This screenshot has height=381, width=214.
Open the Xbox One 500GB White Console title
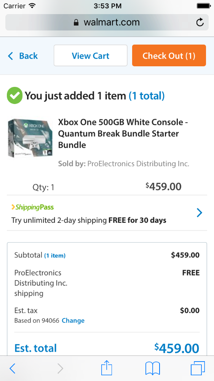123,133
